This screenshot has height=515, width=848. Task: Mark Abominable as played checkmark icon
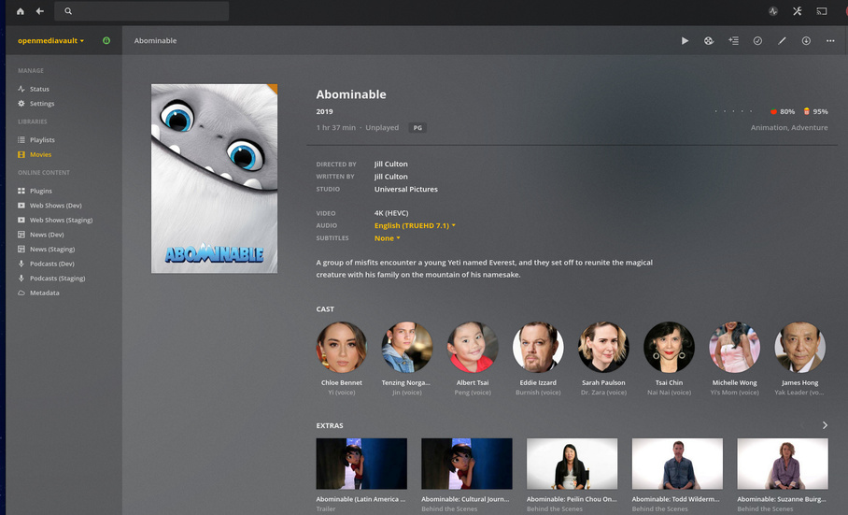tap(757, 40)
